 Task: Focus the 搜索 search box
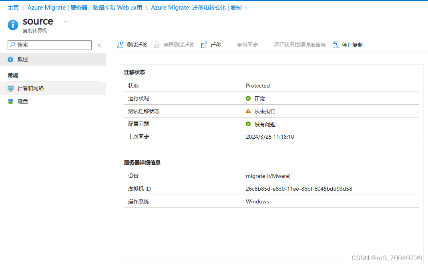point(50,45)
